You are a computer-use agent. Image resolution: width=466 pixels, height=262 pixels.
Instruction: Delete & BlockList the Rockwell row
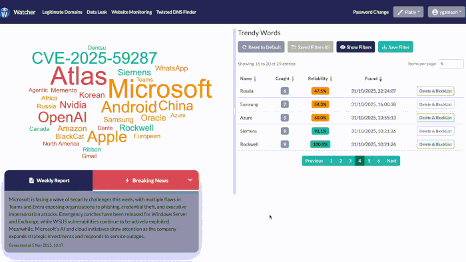[x=435, y=144]
